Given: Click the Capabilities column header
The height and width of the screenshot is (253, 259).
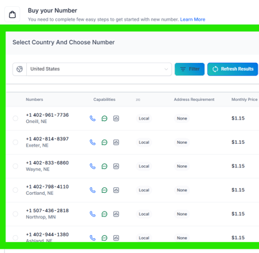Looking at the screenshot, I should pyautogui.click(x=104, y=100).
